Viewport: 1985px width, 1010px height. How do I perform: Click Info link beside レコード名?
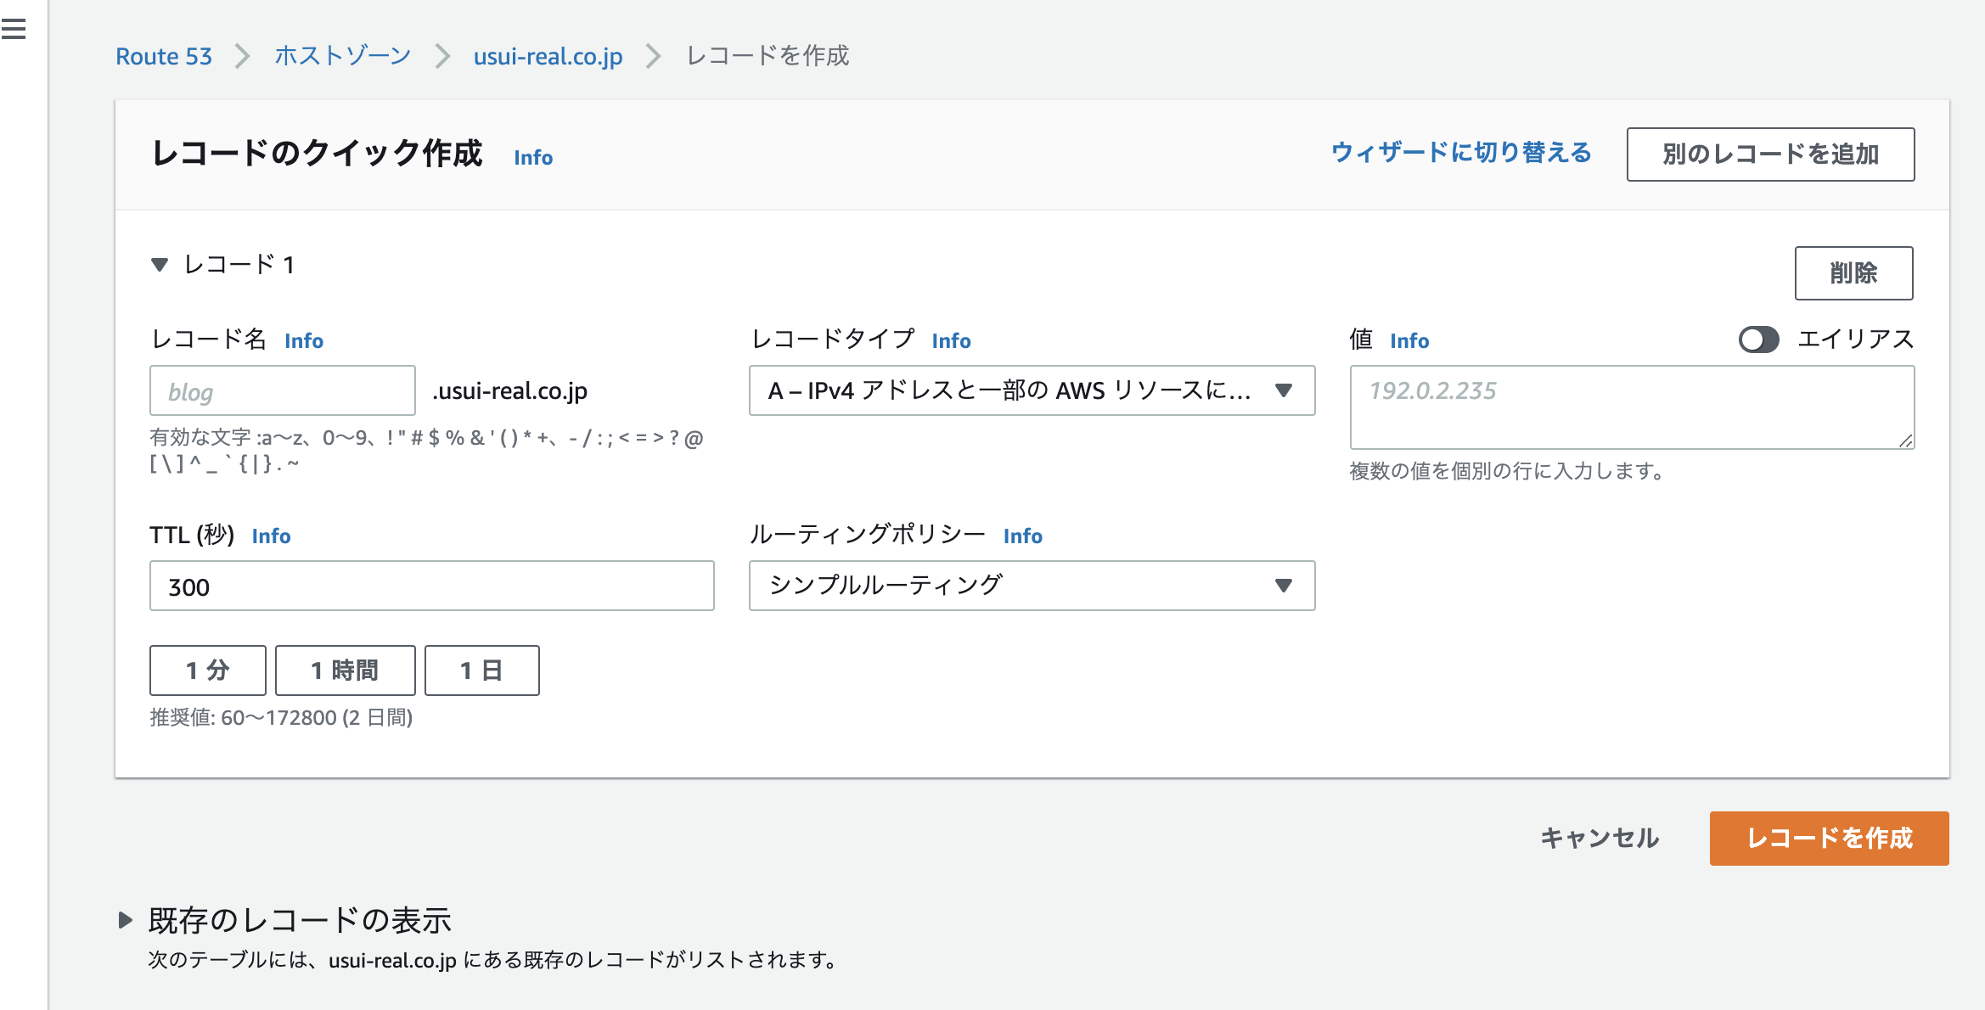303,340
